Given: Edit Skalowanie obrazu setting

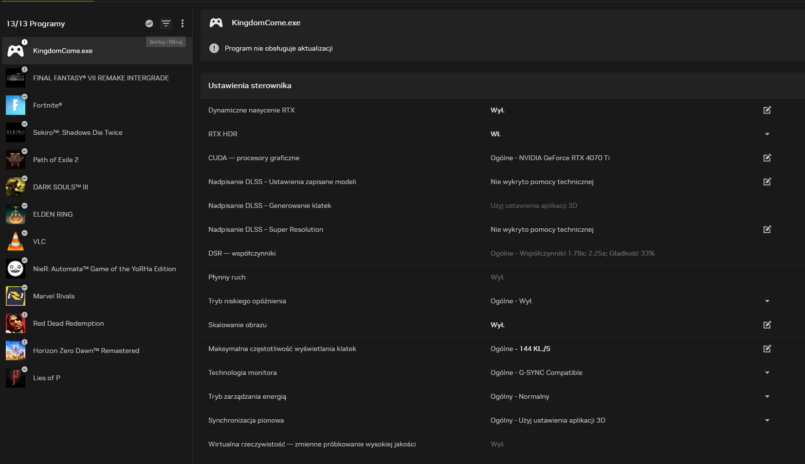Looking at the screenshot, I should (x=767, y=325).
